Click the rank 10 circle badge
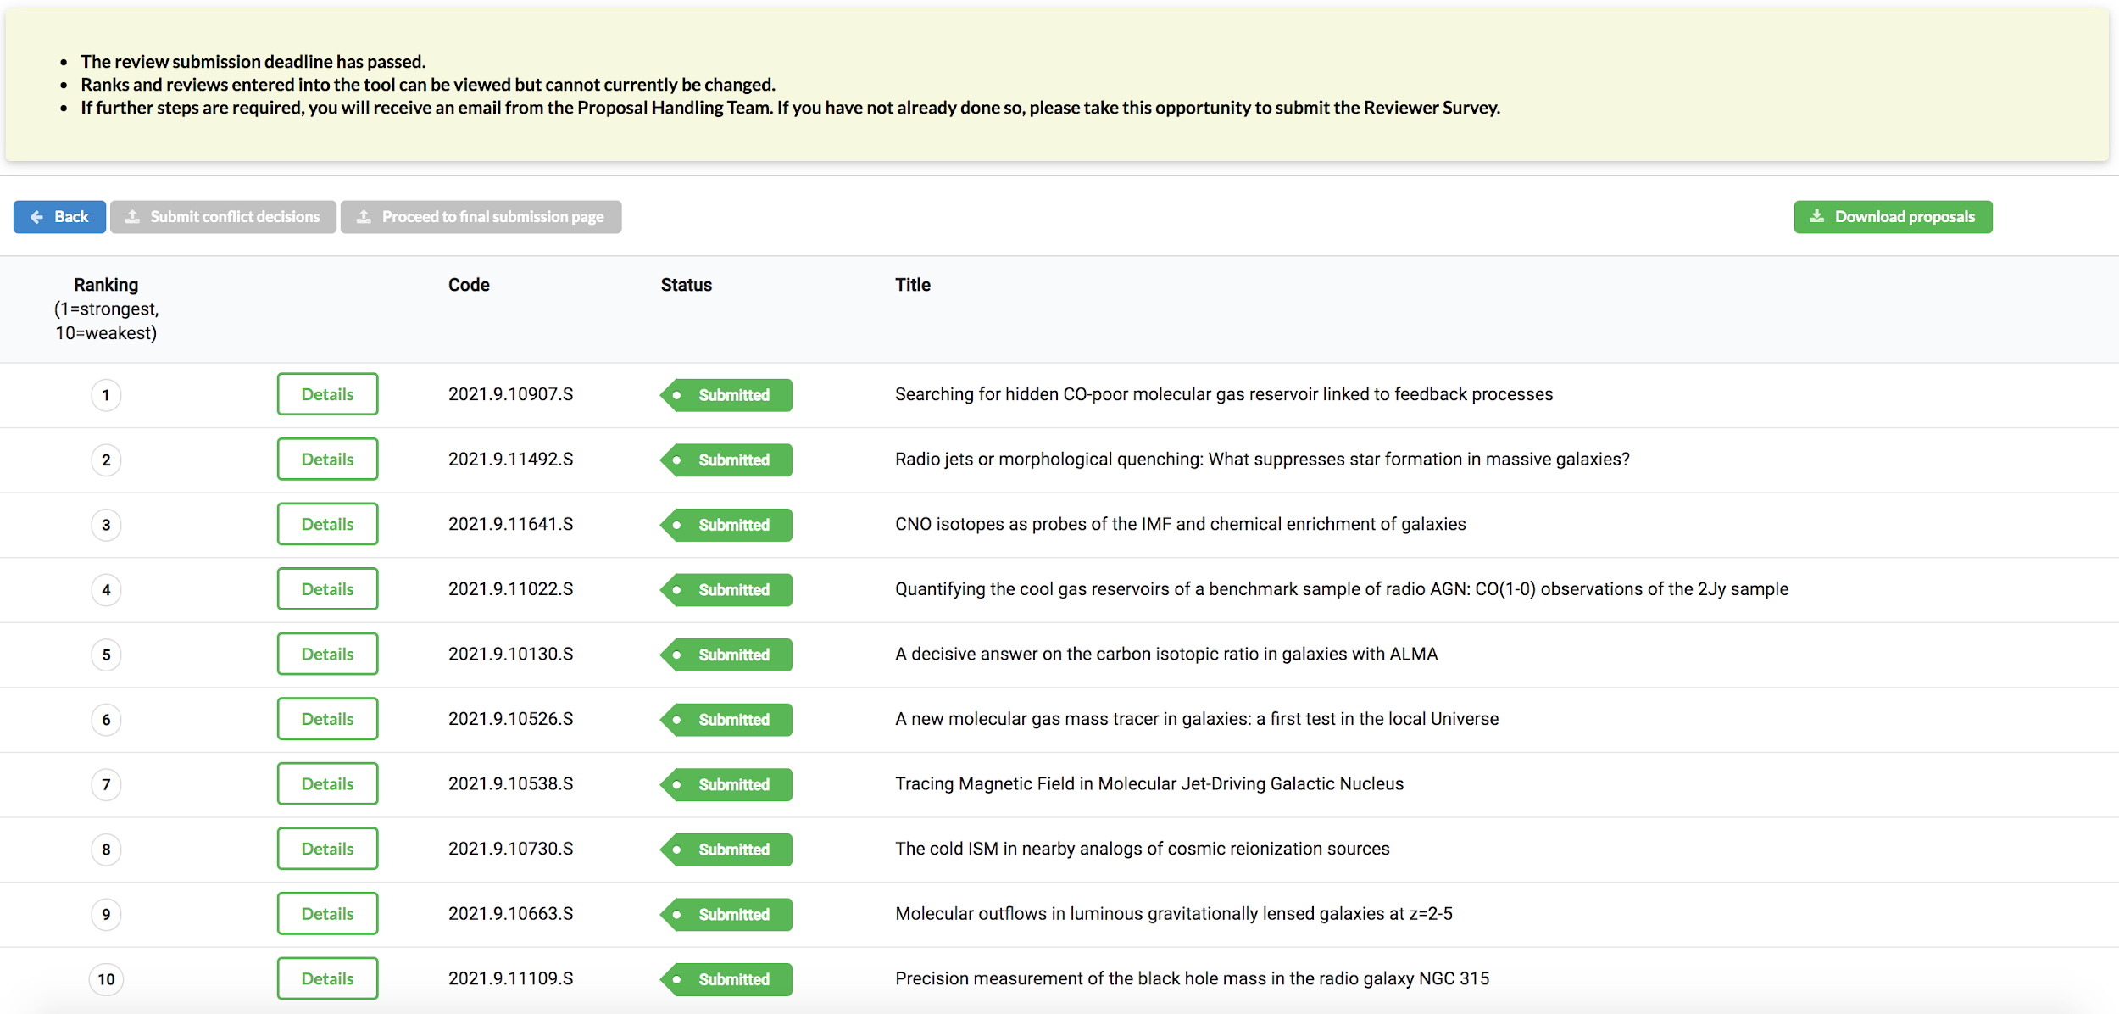The width and height of the screenshot is (2119, 1014). click(x=106, y=979)
